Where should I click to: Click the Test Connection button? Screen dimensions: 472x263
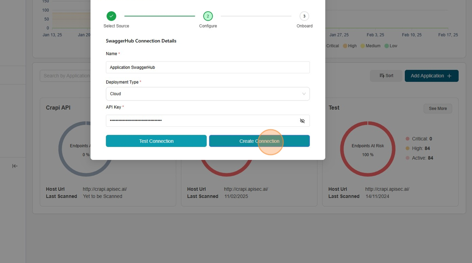click(156, 141)
